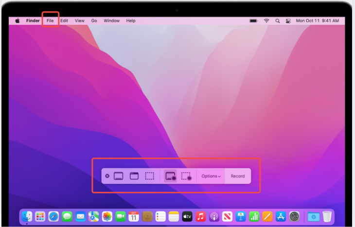Expand the Options dropdown
Viewport: 355px width, 227px height.
pyautogui.click(x=211, y=176)
